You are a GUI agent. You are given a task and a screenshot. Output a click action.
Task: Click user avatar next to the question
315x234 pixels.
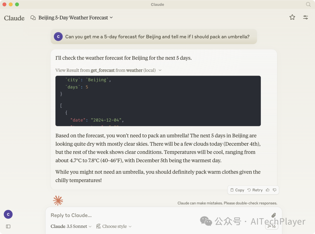58,36
